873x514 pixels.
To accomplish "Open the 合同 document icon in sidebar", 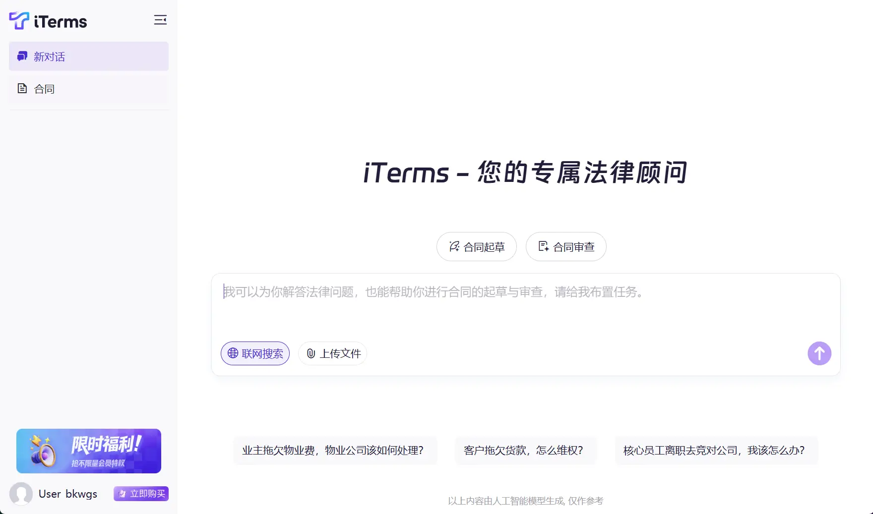I will click(x=22, y=88).
